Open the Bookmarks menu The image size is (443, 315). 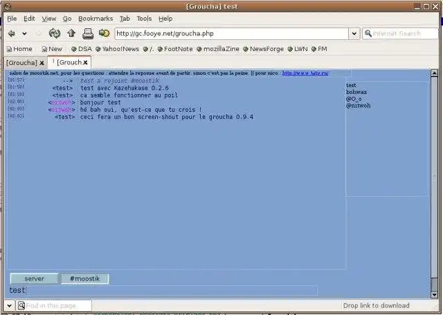click(96, 19)
